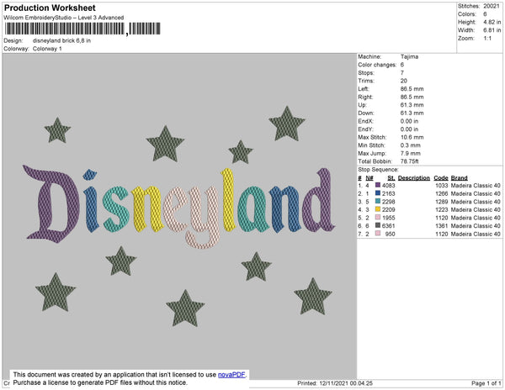Click stitch count 2298 in stop sequence
Screen dimensions: 505x390
[x=388, y=202]
